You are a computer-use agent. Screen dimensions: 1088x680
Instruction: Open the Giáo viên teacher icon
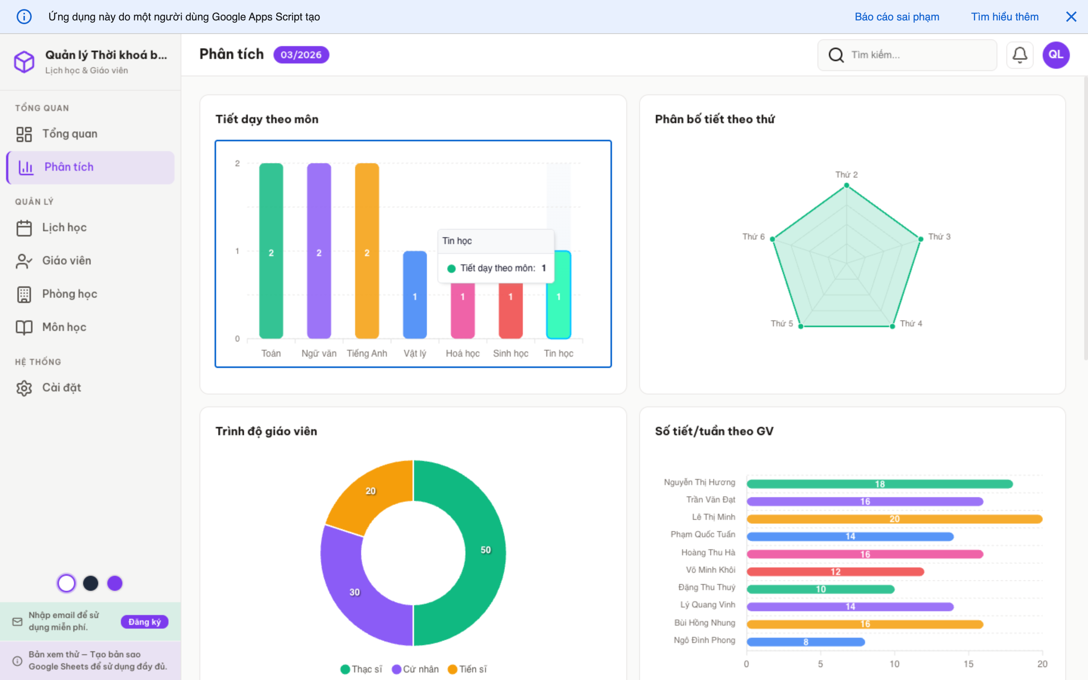[x=25, y=260]
